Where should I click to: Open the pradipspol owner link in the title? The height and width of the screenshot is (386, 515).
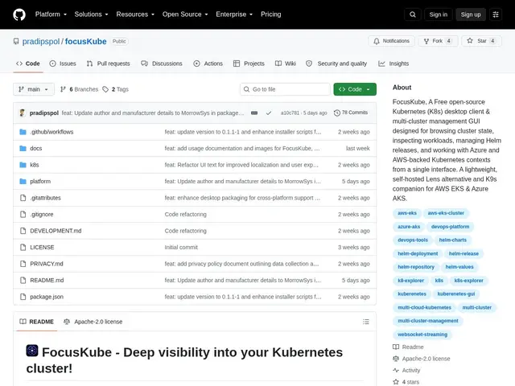click(41, 41)
